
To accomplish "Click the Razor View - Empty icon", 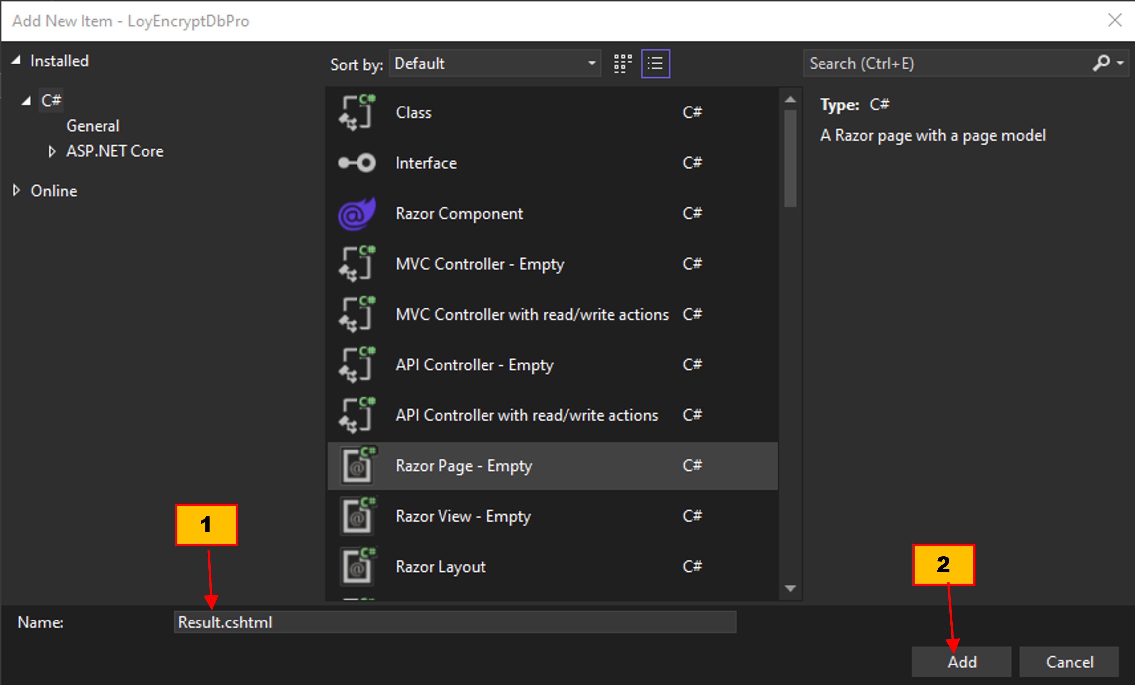I will click(357, 516).
